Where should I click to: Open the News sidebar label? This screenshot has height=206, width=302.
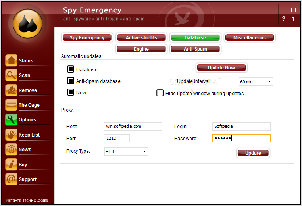tap(25, 150)
